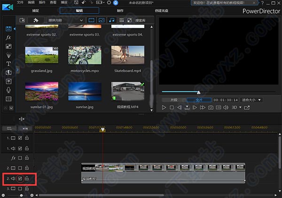Click the preview volume speaker icon

[x=226, y=107]
